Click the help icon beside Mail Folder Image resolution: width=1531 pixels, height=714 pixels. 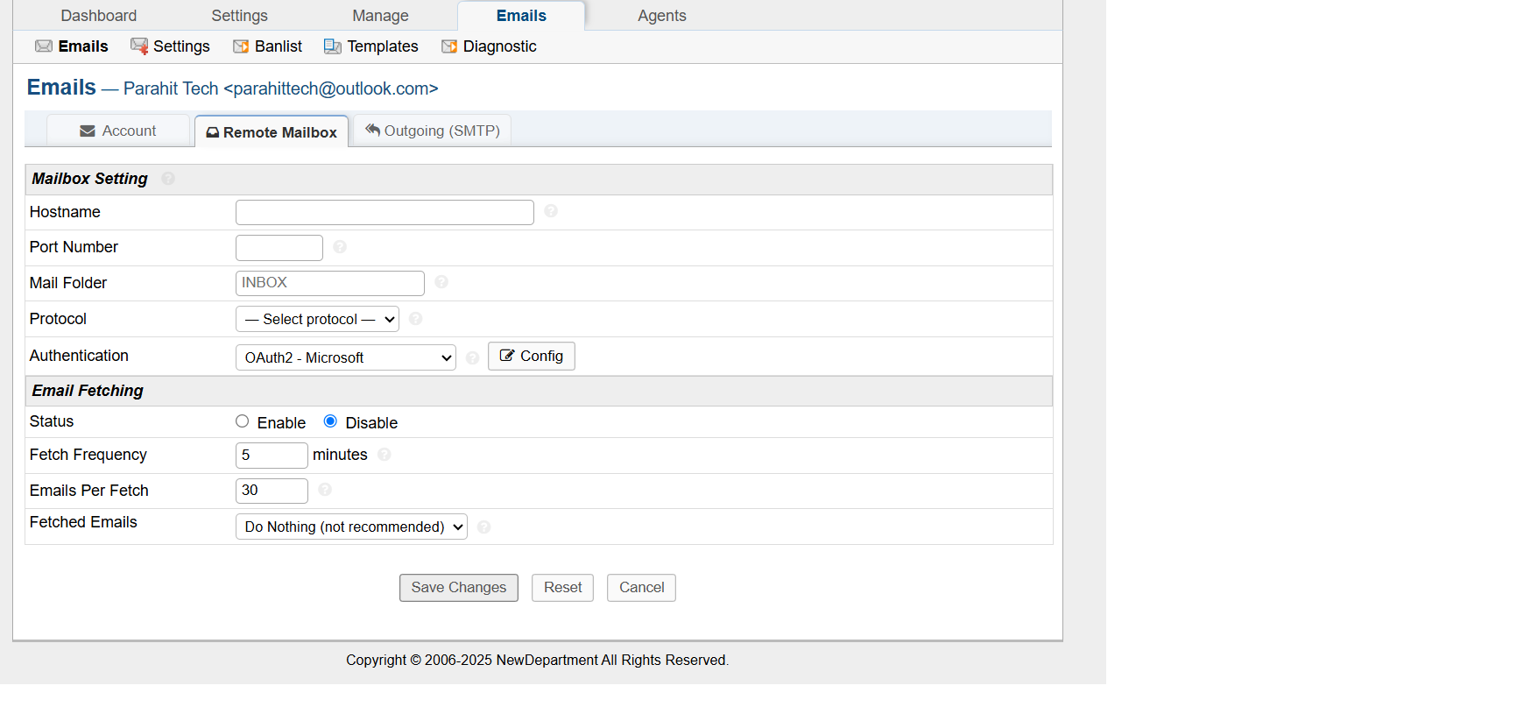pyautogui.click(x=441, y=282)
